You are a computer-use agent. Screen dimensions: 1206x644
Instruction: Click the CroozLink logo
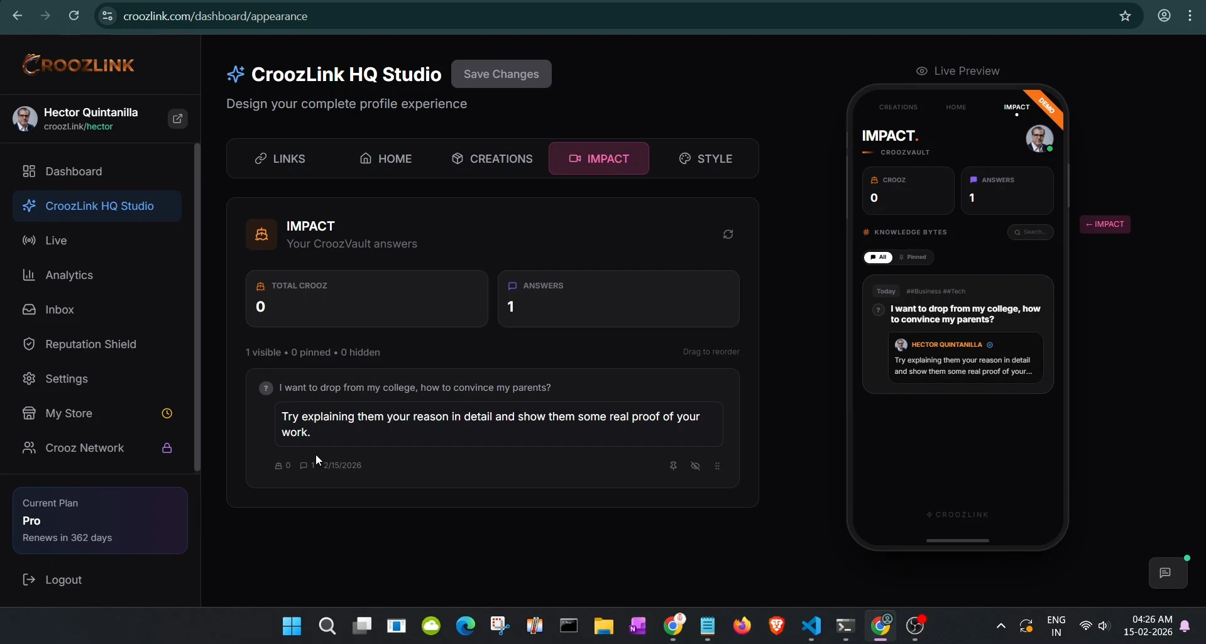(x=79, y=63)
